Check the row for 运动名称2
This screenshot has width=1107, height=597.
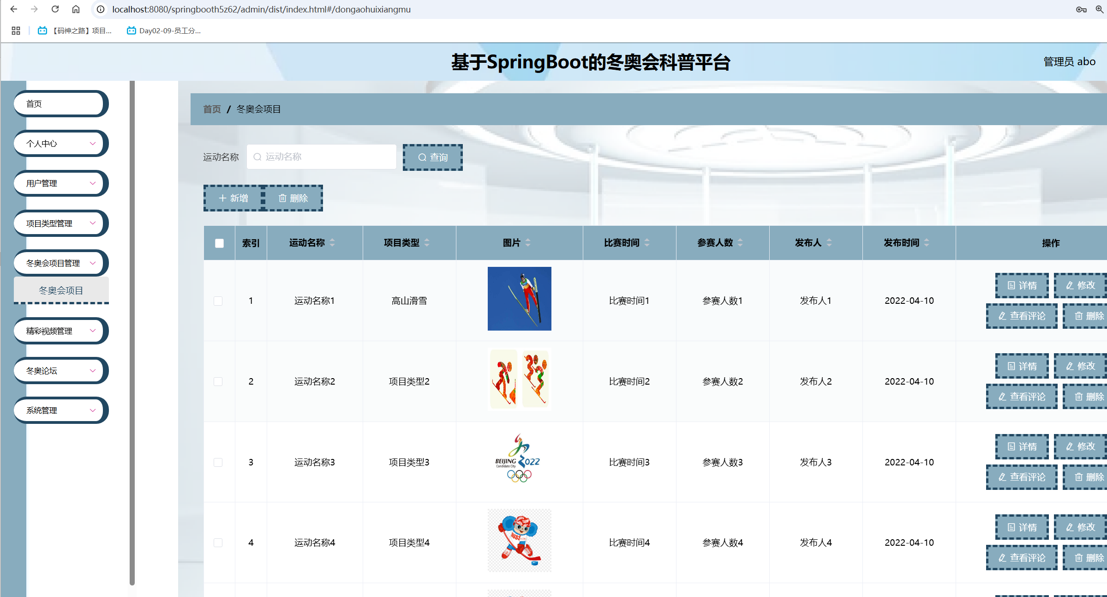tap(218, 382)
